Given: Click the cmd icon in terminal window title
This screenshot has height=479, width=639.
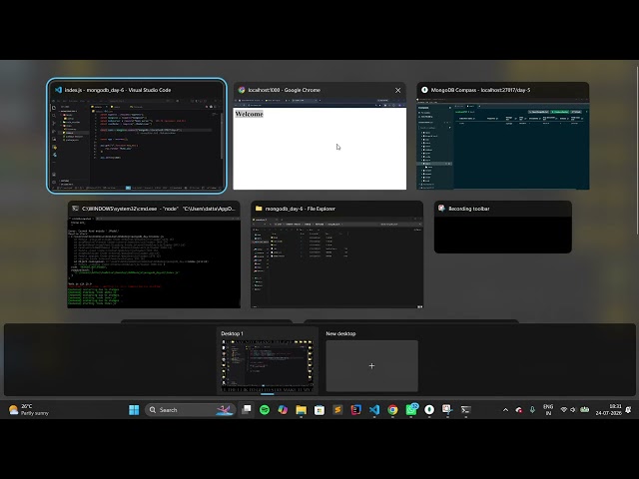Looking at the screenshot, I should (76, 209).
